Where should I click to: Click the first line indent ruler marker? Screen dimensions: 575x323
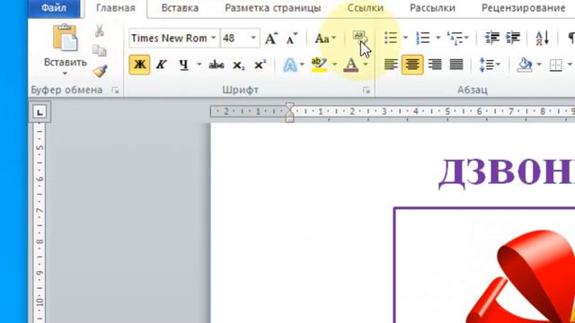click(x=289, y=107)
